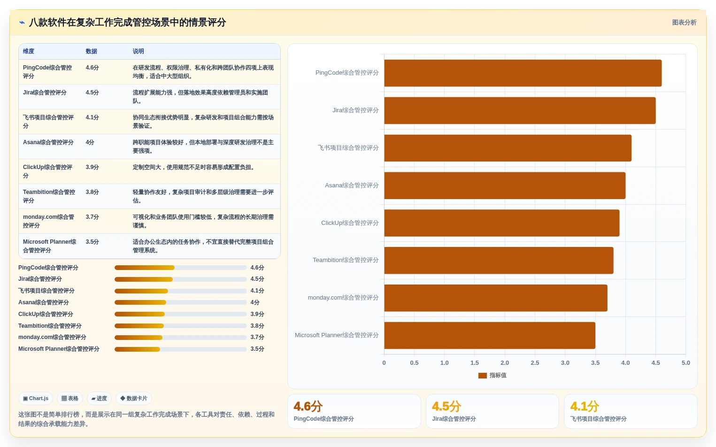The height and width of the screenshot is (447, 716).
Task: Click the Teambition bar in the chart
Action: click(x=499, y=261)
